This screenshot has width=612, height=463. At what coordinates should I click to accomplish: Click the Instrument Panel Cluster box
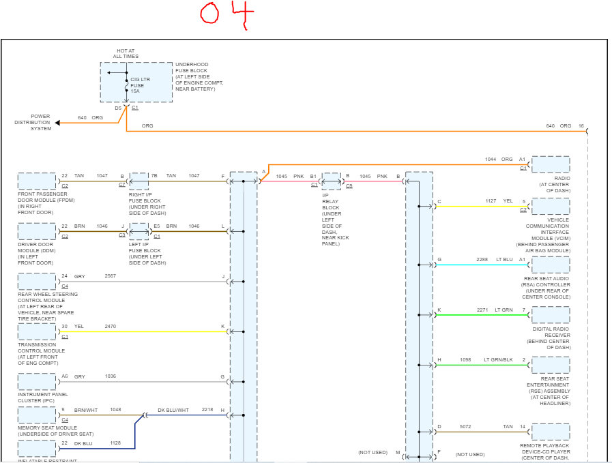[x=37, y=382]
